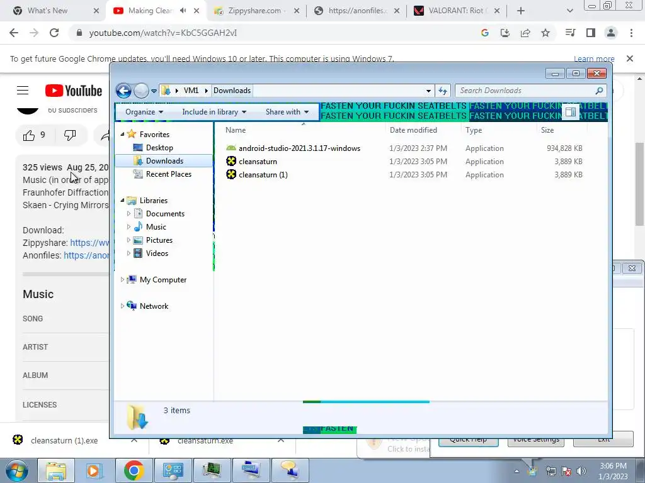Select the android-studio-2021.3.1.17-windows file

299,148
